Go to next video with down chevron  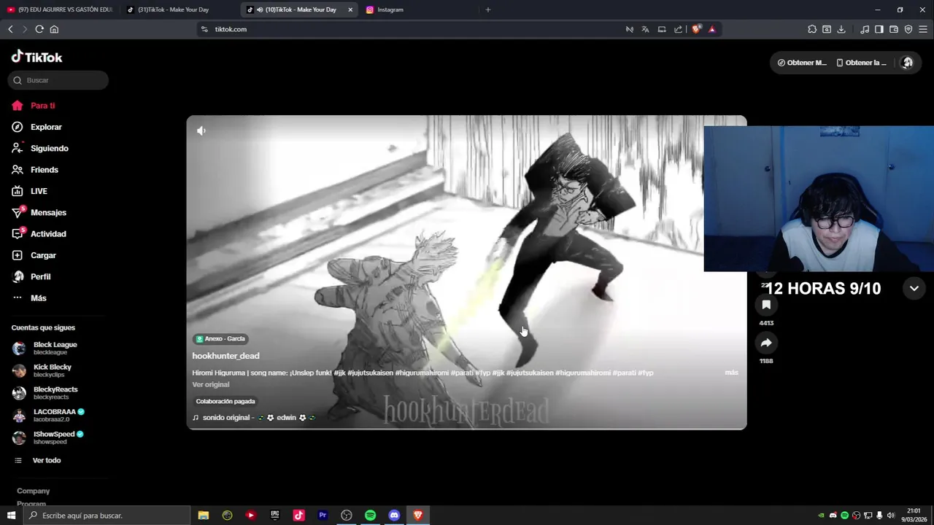(x=914, y=288)
